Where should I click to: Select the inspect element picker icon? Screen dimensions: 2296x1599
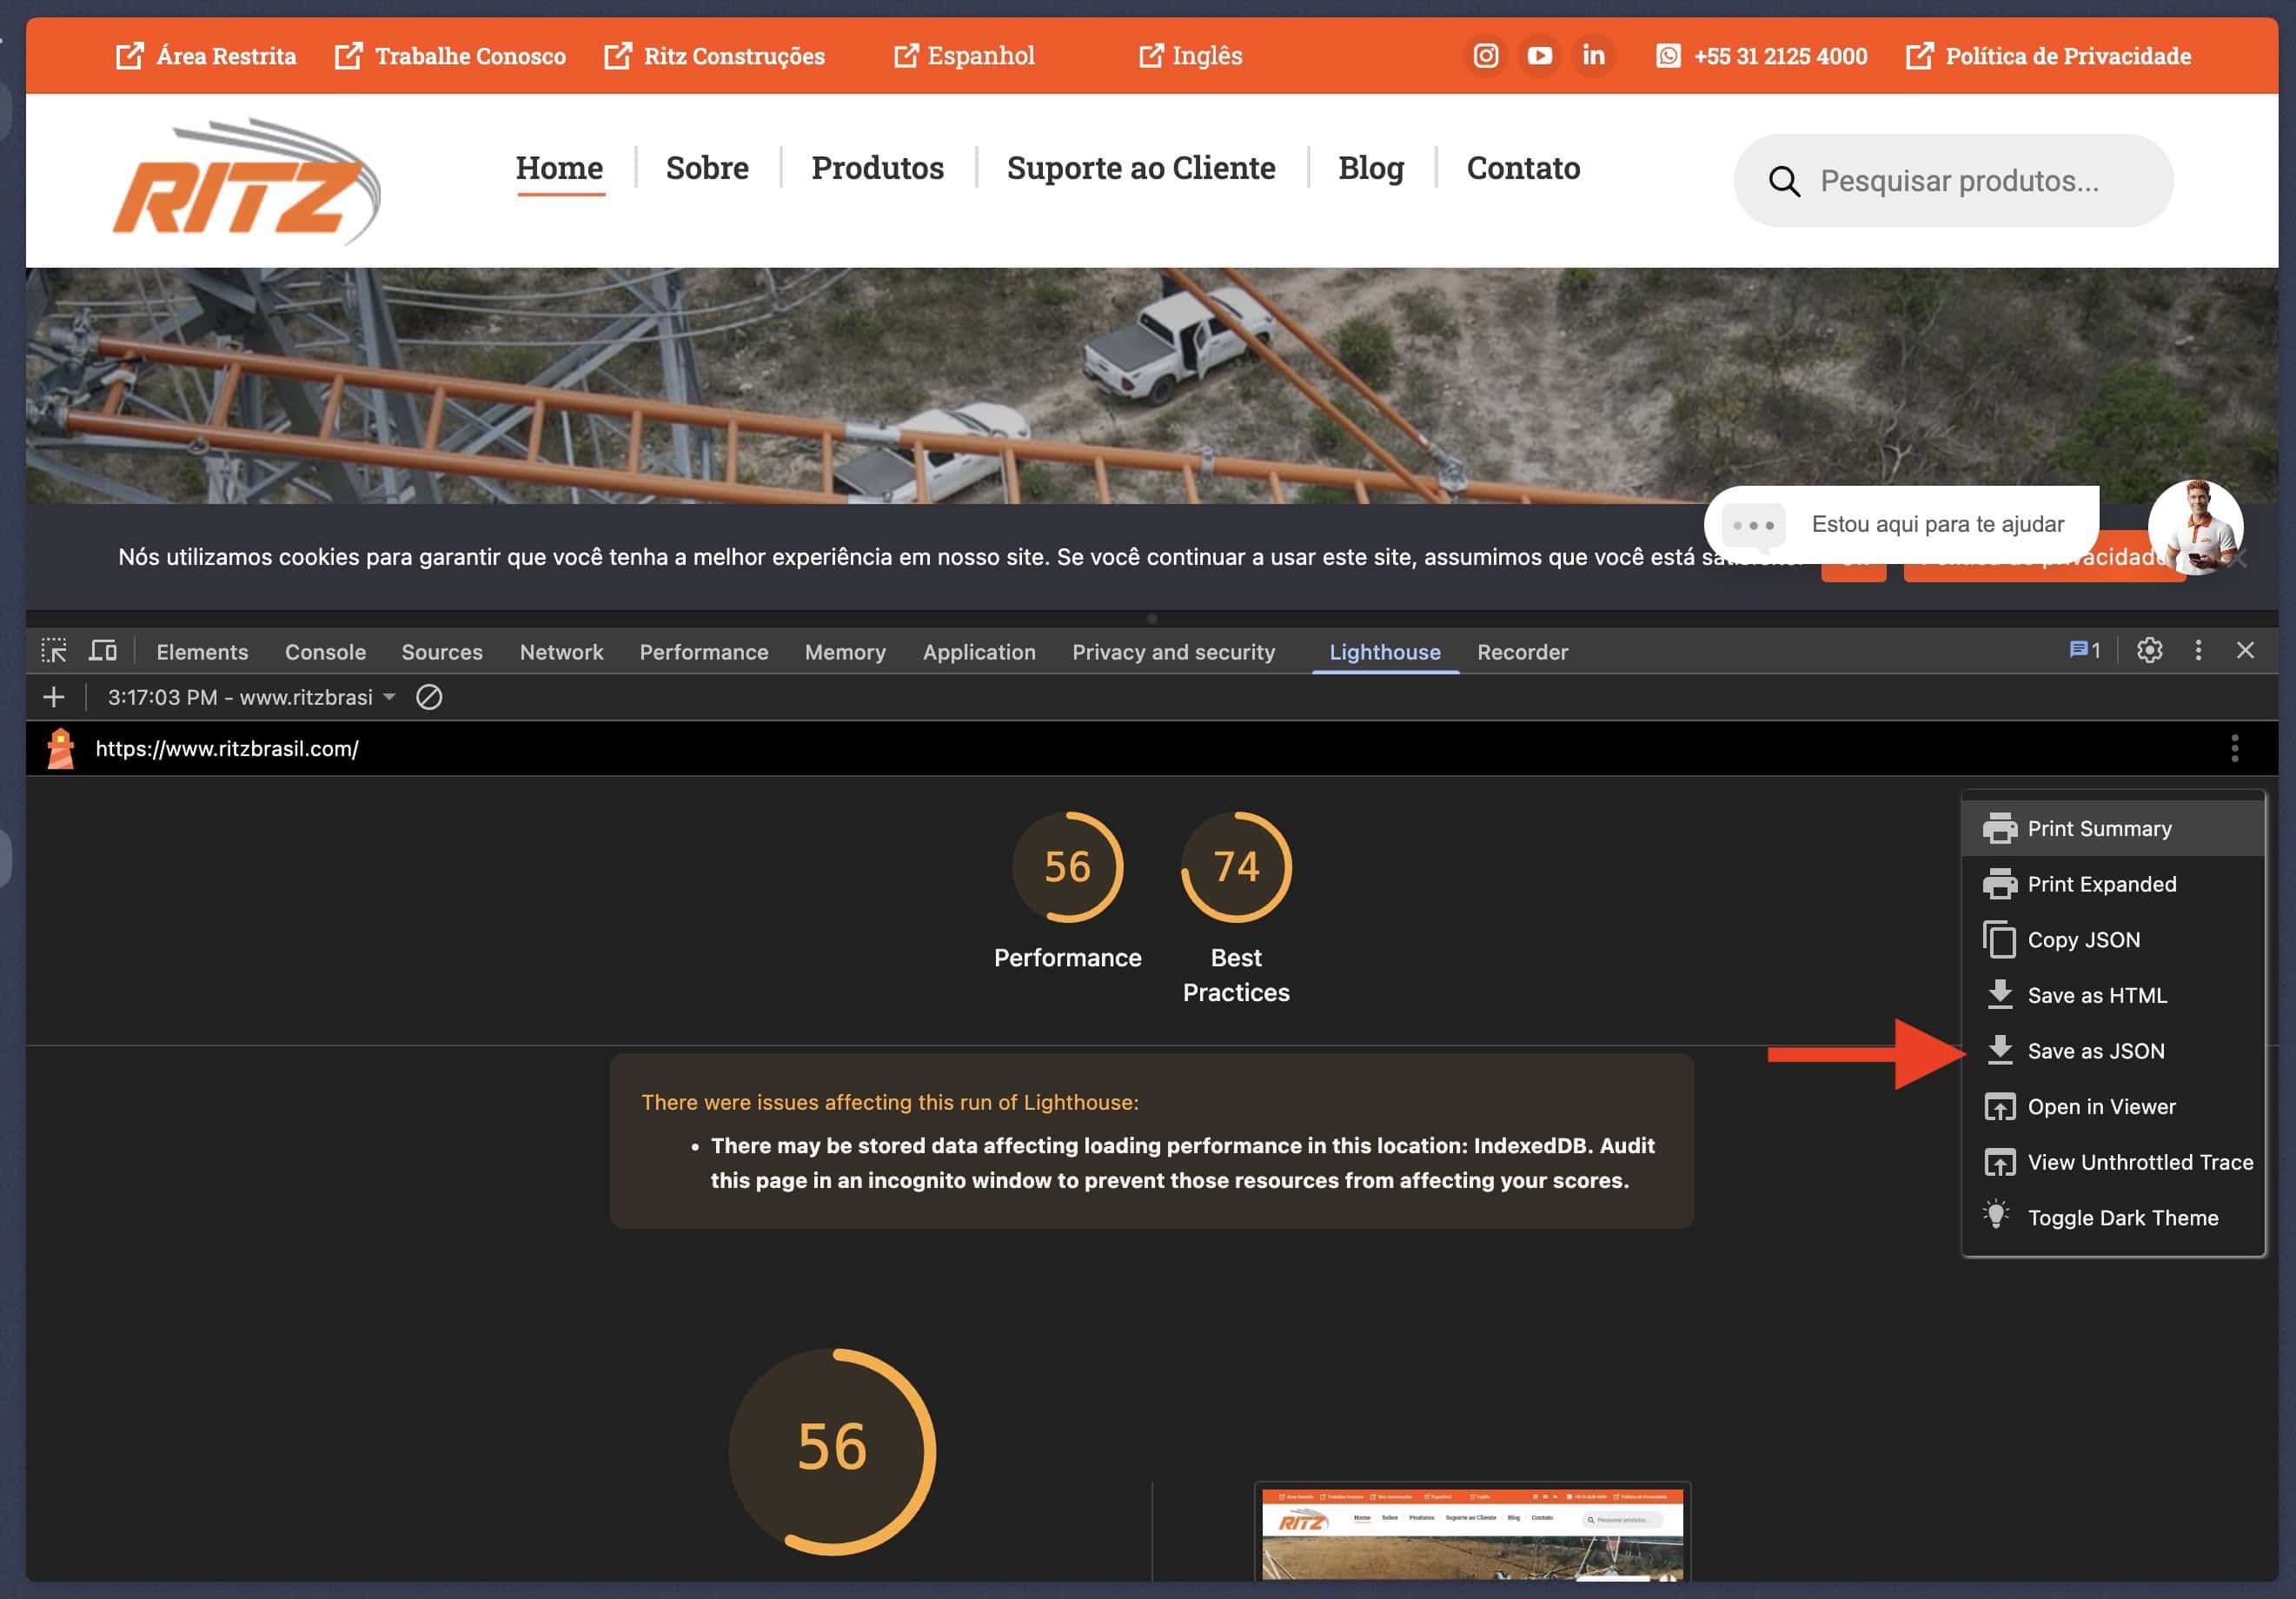(x=54, y=651)
